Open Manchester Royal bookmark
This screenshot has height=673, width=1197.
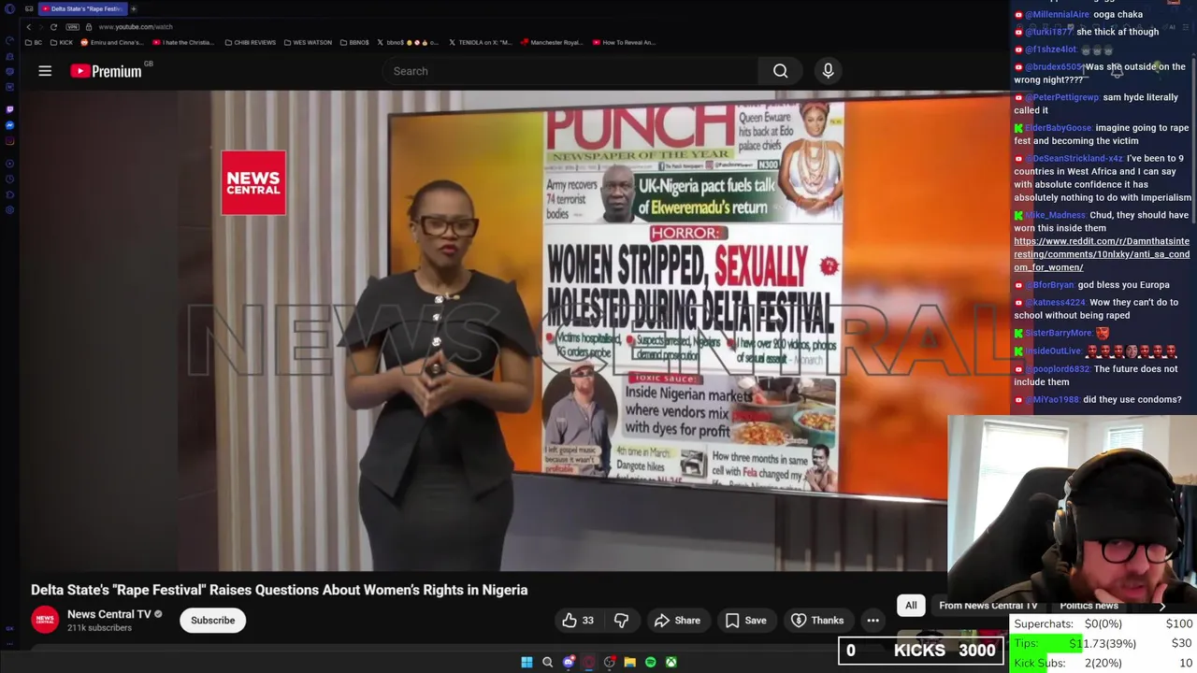pyautogui.click(x=552, y=42)
